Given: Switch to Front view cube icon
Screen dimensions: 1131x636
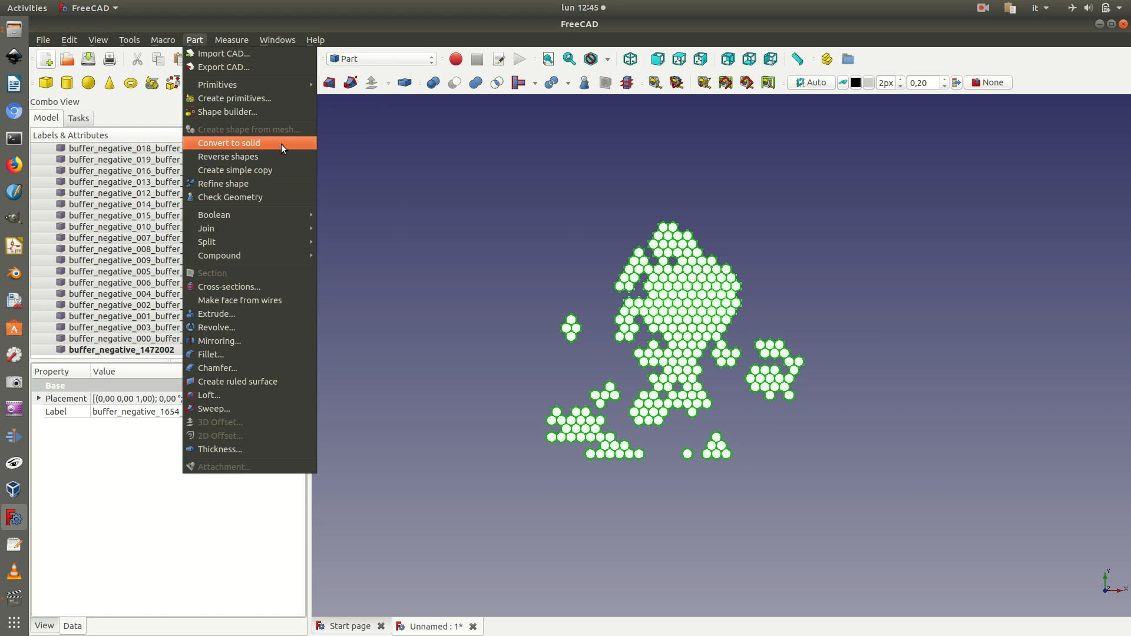Looking at the screenshot, I should tap(657, 59).
